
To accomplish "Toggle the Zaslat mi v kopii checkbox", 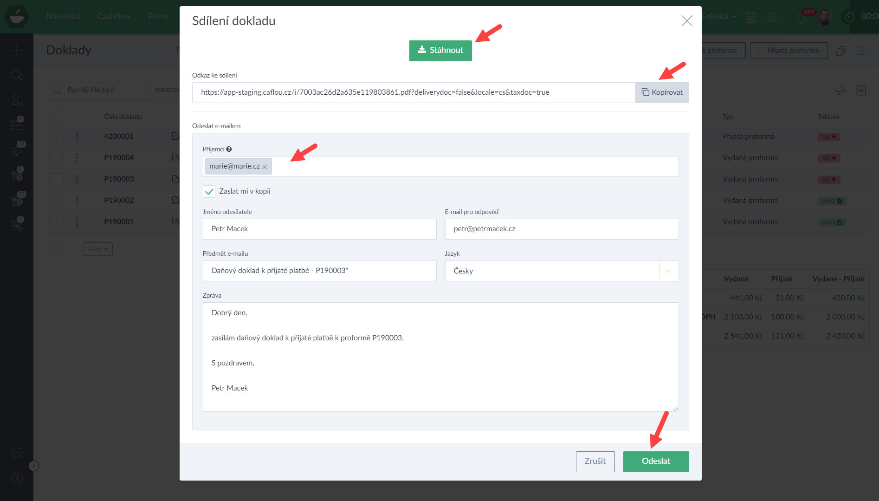I will [x=209, y=191].
